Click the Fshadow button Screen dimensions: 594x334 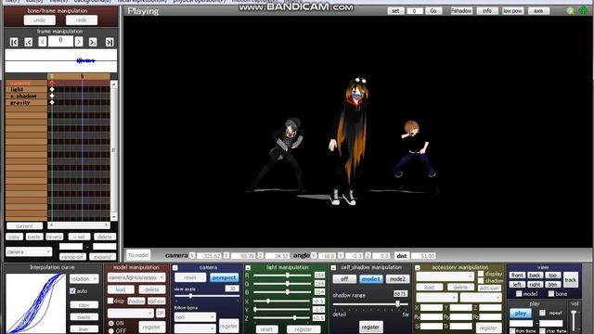tap(461, 11)
